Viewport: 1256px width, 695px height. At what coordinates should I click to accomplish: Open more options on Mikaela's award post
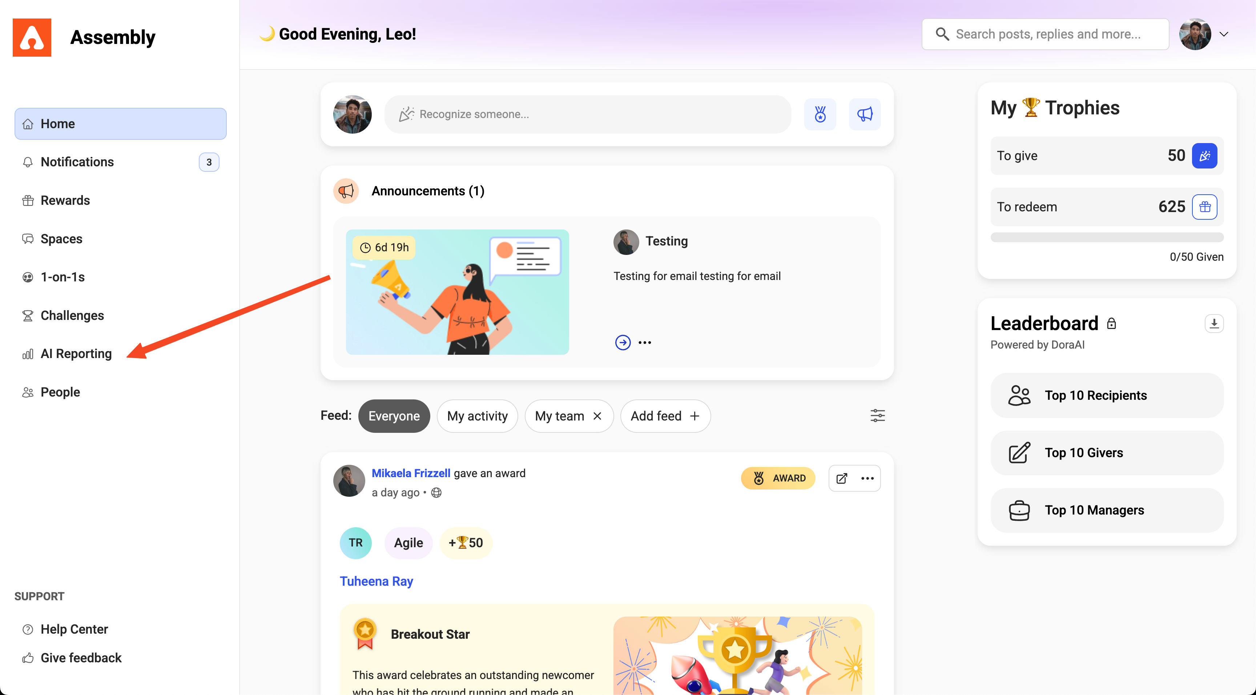pyautogui.click(x=867, y=478)
